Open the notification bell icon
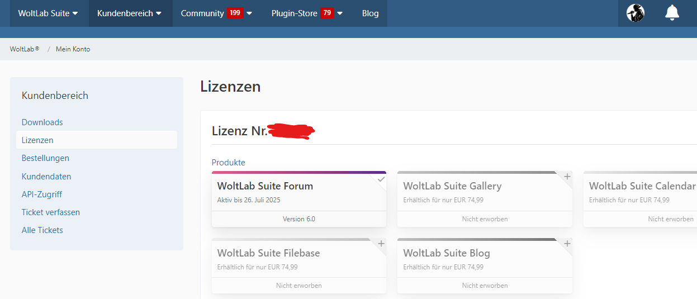 (672, 13)
